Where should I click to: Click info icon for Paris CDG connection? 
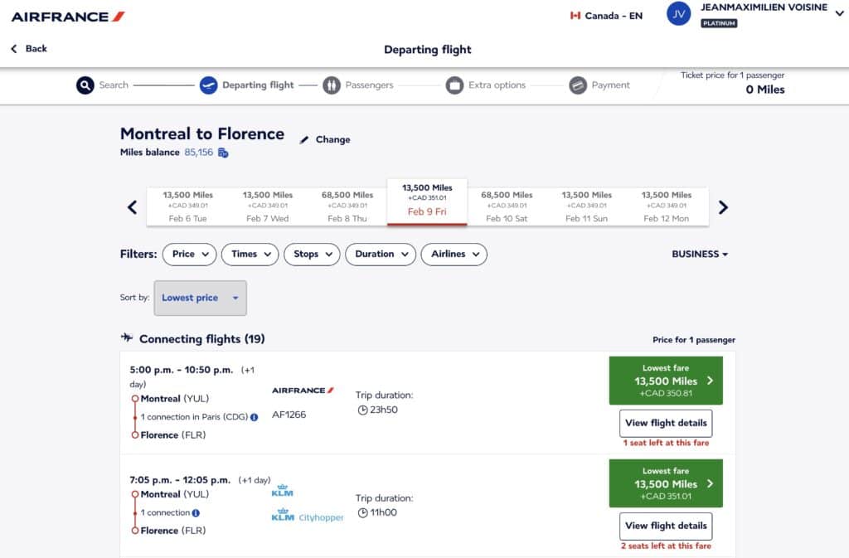pyautogui.click(x=255, y=417)
